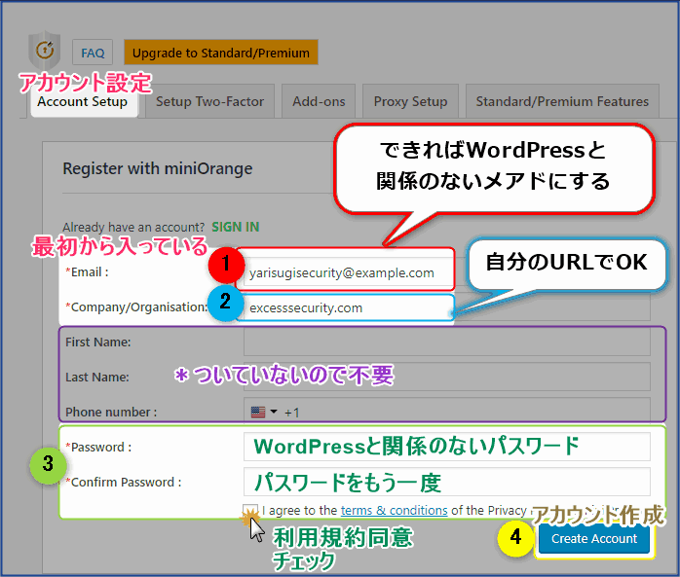Click the Phone number input field
This screenshot has height=577, width=680.
coord(447,410)
